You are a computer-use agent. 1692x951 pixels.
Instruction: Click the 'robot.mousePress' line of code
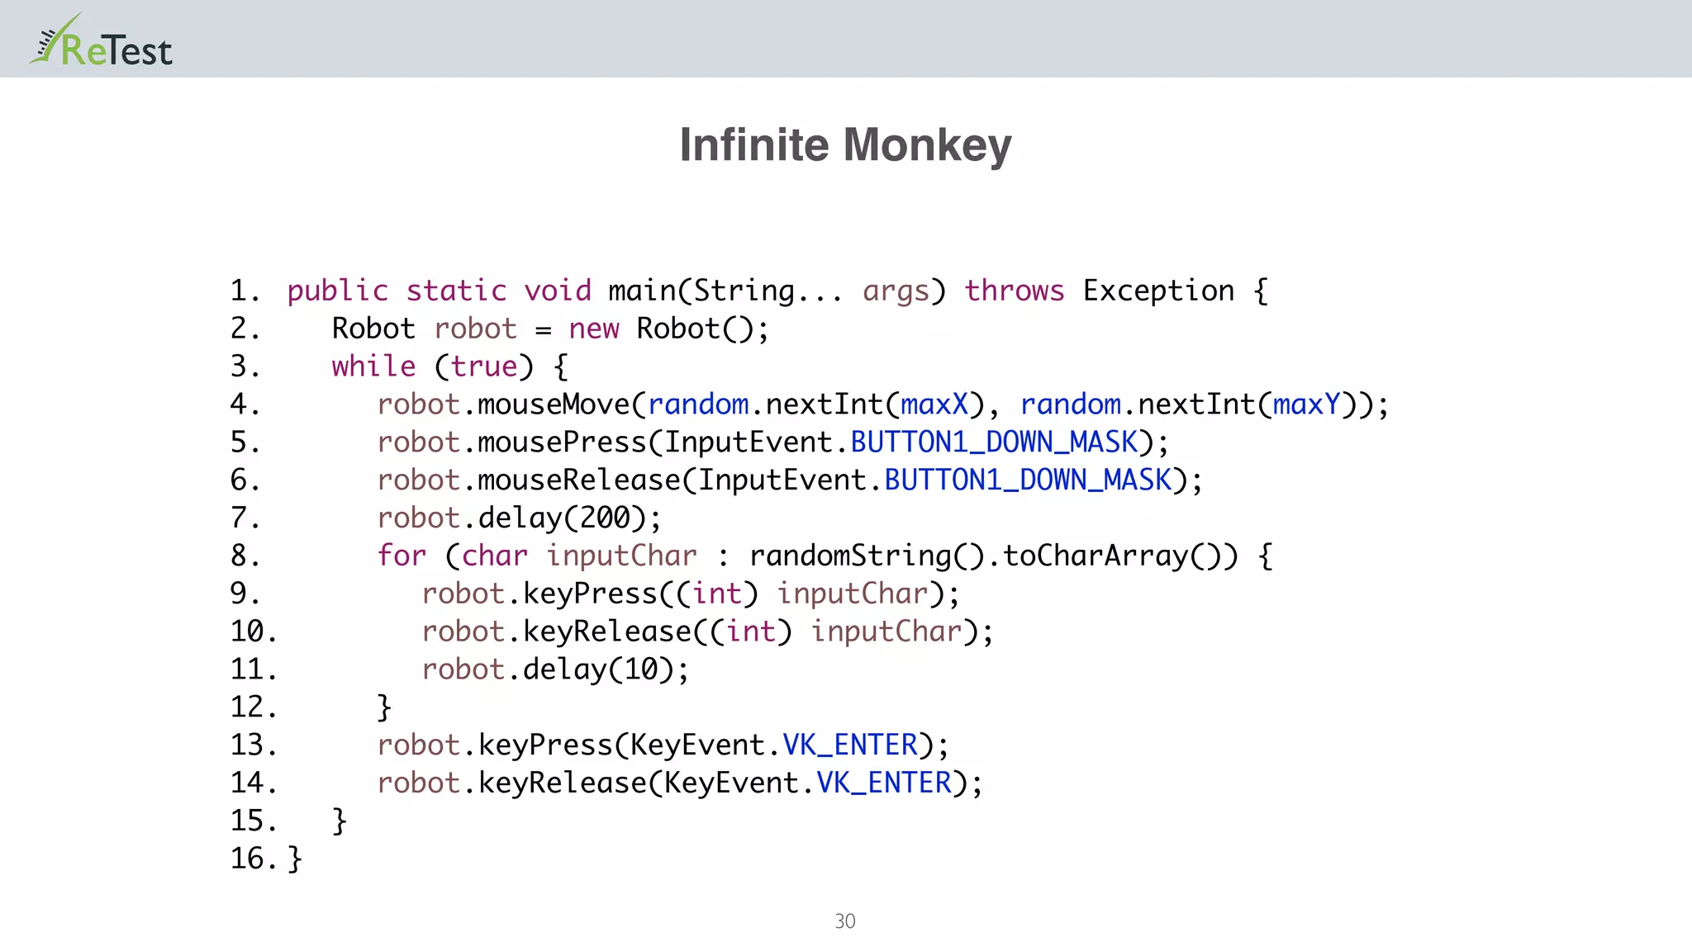point(773,442)
